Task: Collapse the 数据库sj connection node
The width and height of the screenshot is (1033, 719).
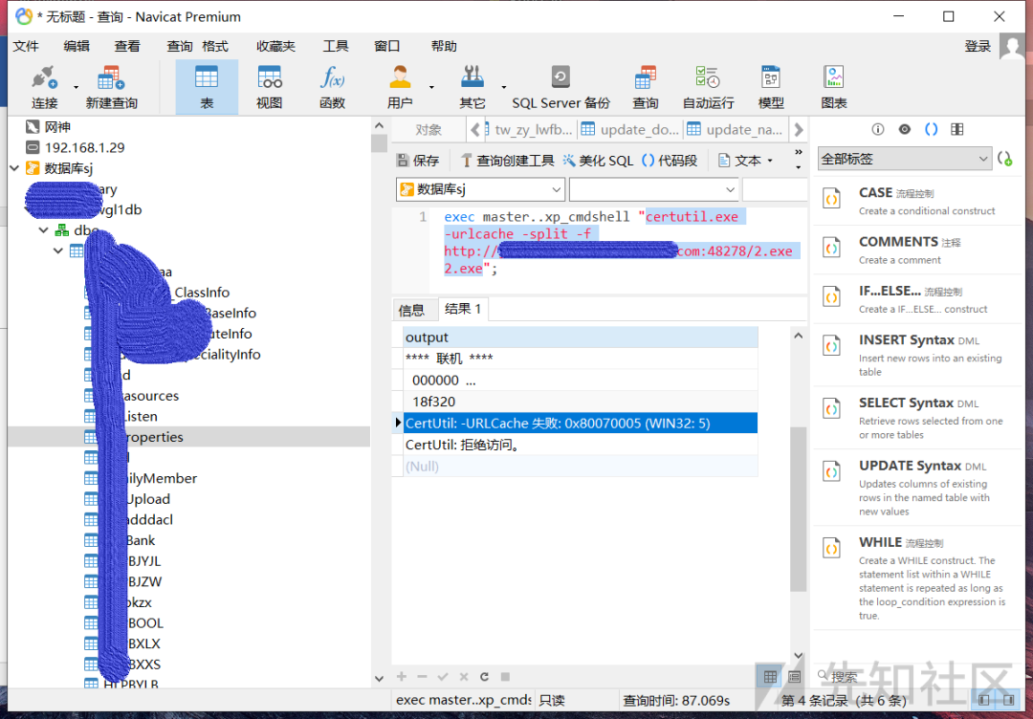Action: tap(14, 168)
